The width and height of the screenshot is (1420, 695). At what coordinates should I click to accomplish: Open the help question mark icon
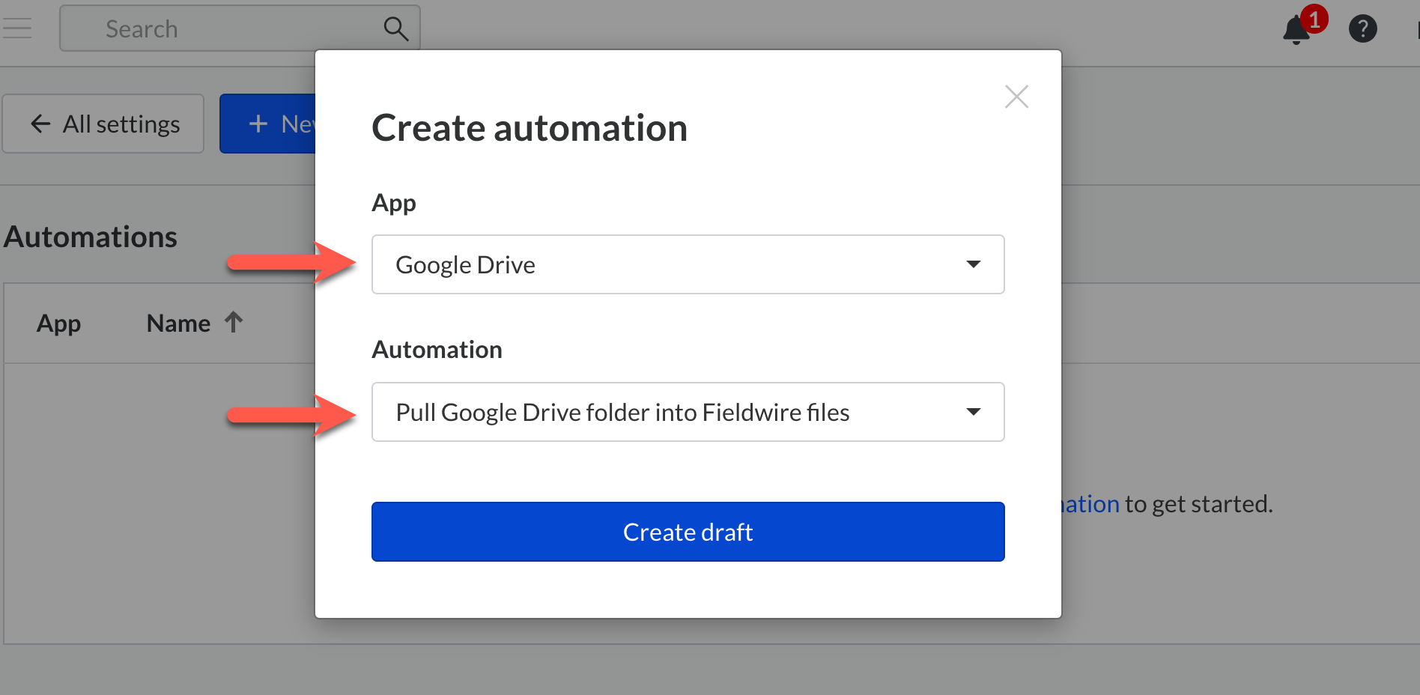pos(1362,29)
